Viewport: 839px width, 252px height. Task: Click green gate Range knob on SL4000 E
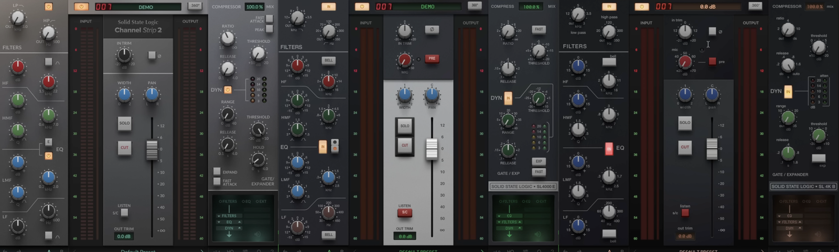click(x=508, y=120)
